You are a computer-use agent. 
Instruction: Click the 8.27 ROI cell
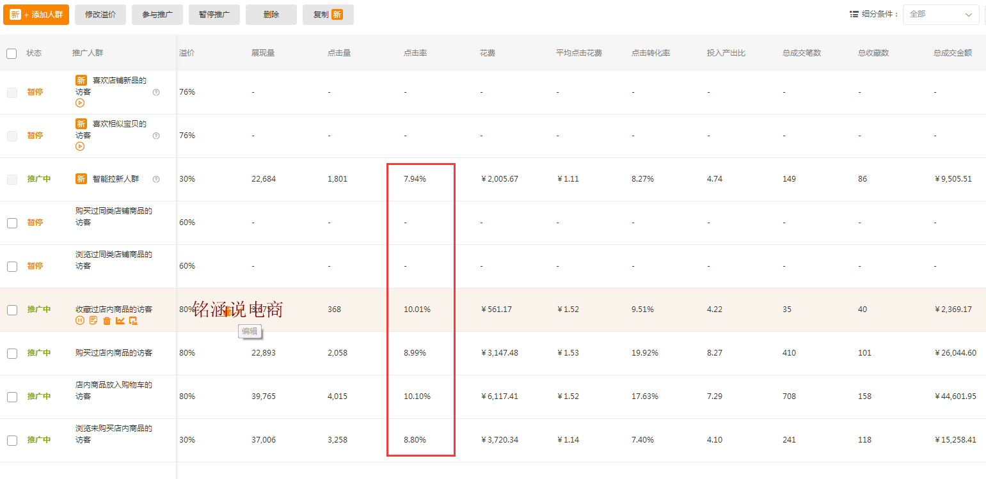(715, 353)
